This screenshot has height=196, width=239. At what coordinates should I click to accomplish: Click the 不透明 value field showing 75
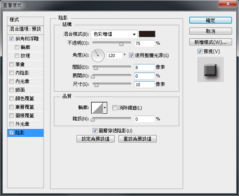click(x=144, y=43)
